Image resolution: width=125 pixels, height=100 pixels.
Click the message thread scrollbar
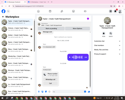tap(90, 69)
